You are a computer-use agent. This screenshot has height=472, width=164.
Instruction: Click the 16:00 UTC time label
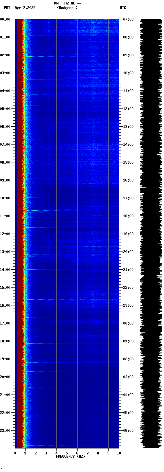(x=128, y=180)
